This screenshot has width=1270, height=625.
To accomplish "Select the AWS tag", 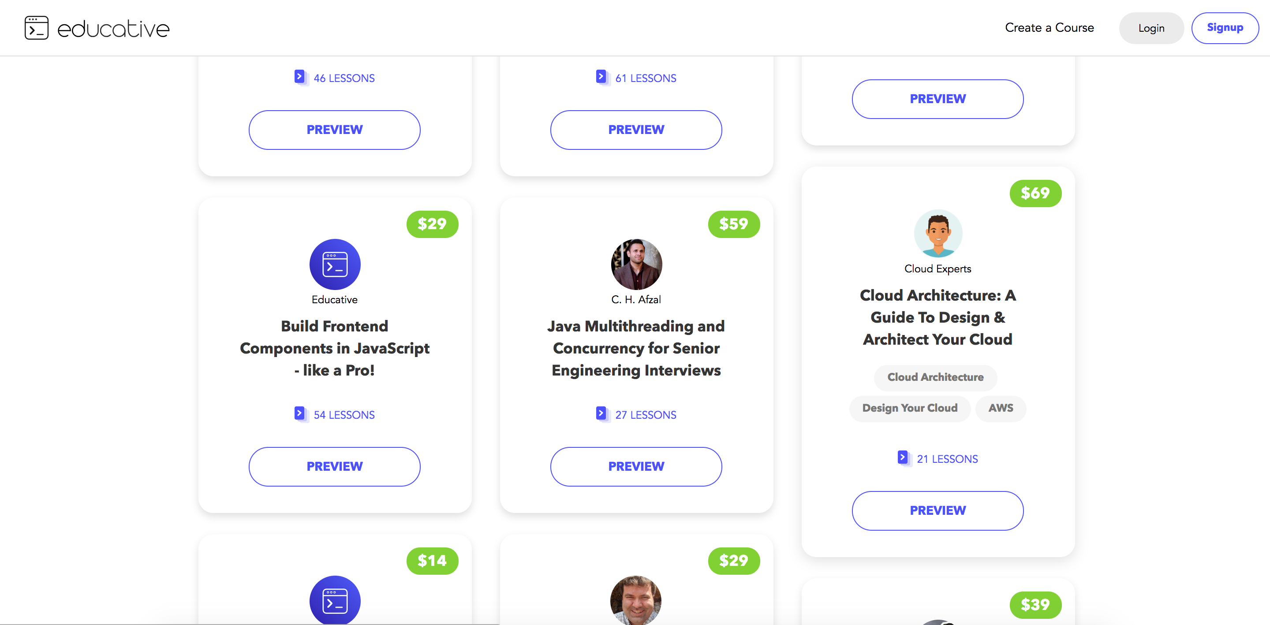I will (x=1000, y=409).
